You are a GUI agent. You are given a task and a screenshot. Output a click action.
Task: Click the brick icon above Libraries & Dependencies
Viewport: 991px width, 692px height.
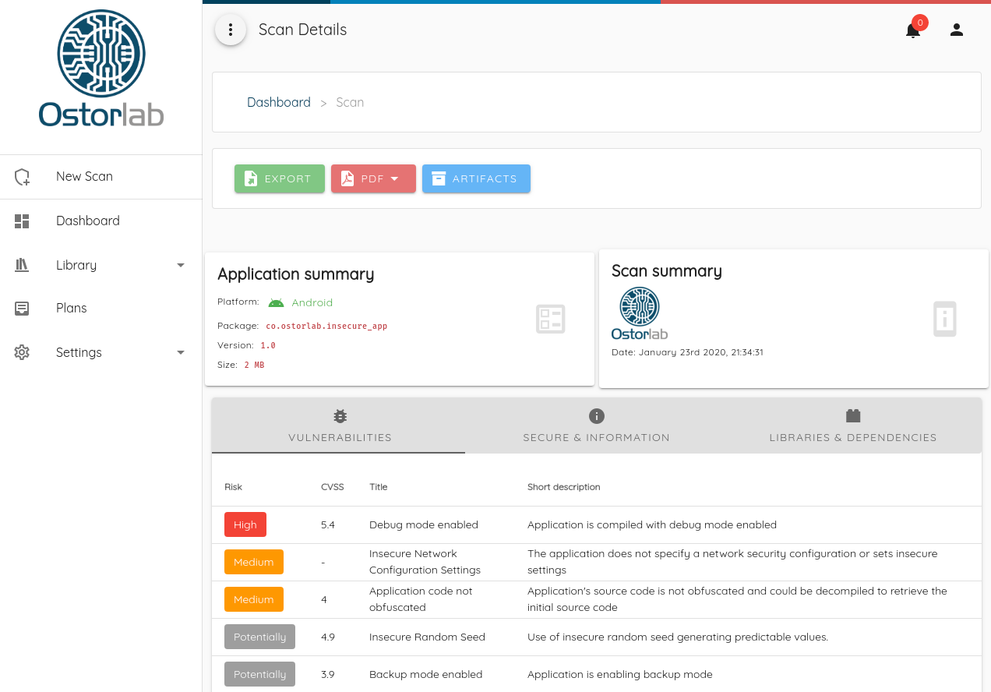click(853, 416)
